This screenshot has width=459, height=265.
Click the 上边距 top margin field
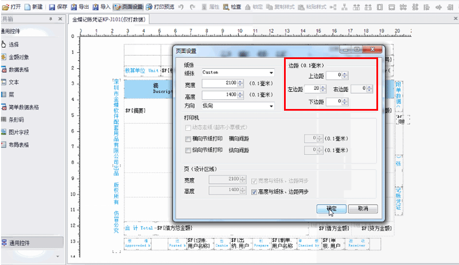click(334, 76)
